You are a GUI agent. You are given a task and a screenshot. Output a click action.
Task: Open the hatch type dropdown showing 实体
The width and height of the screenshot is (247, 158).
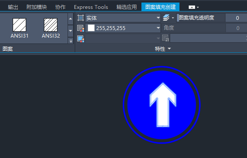(x=123, y=18)
